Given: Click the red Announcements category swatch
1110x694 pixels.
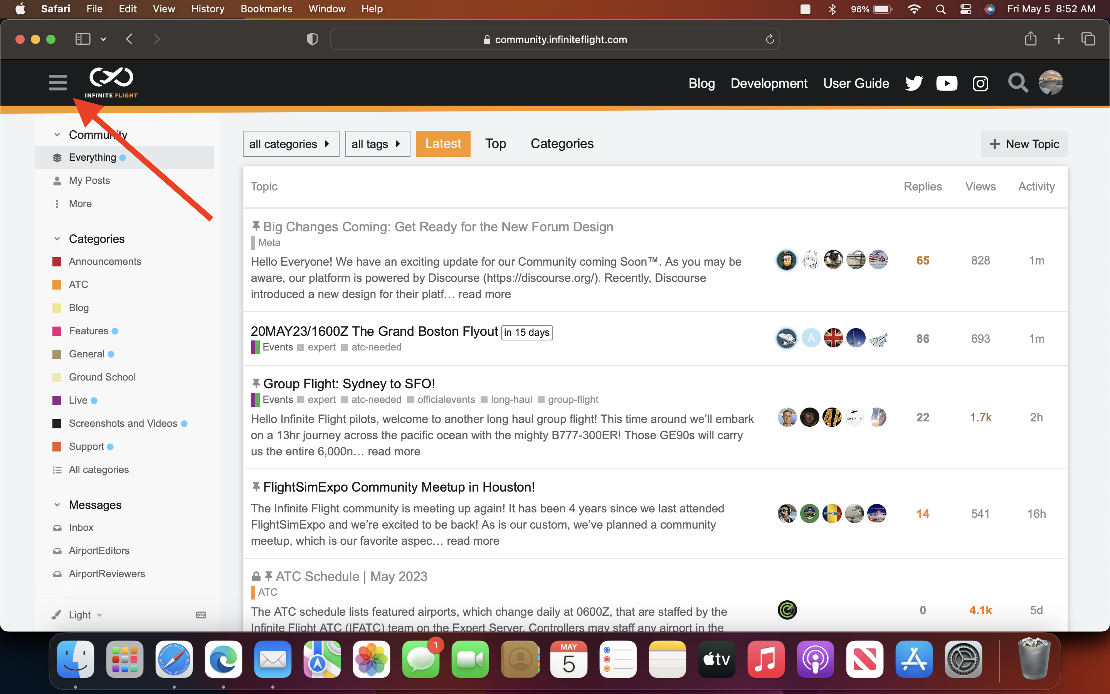Looking at the screenshot, I should [x=57, y=262].
